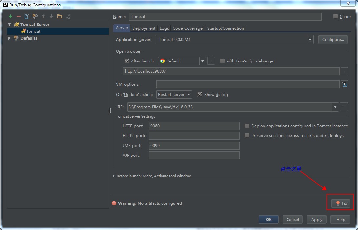The width and height of the screenshot is (358, 230).
Task: Click the Name input field
Action: [x=225, y=17]
